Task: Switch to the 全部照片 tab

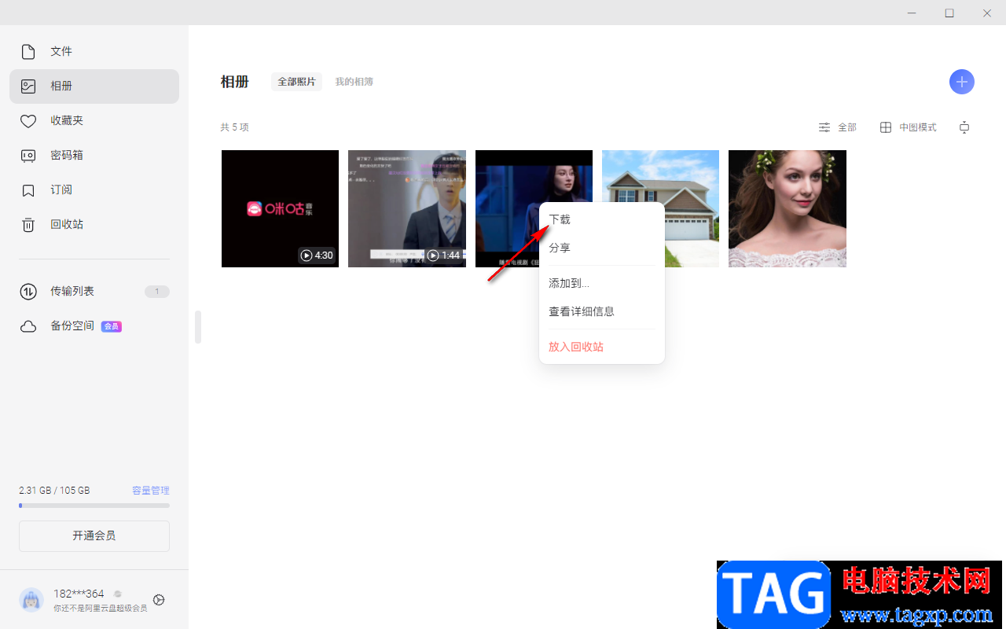Action: (x=297, y=82)
